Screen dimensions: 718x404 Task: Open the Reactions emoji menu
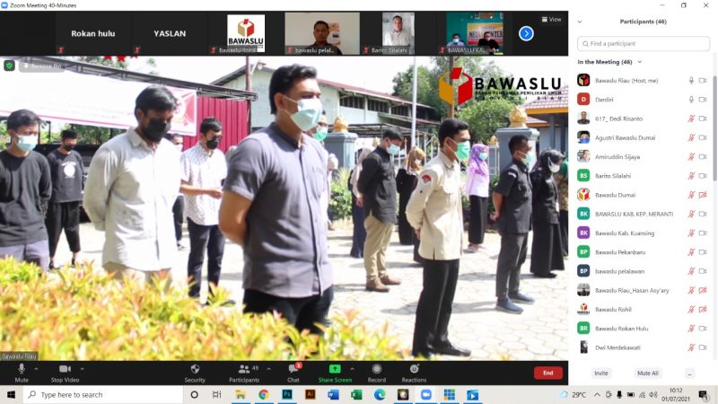pos(414,369)
